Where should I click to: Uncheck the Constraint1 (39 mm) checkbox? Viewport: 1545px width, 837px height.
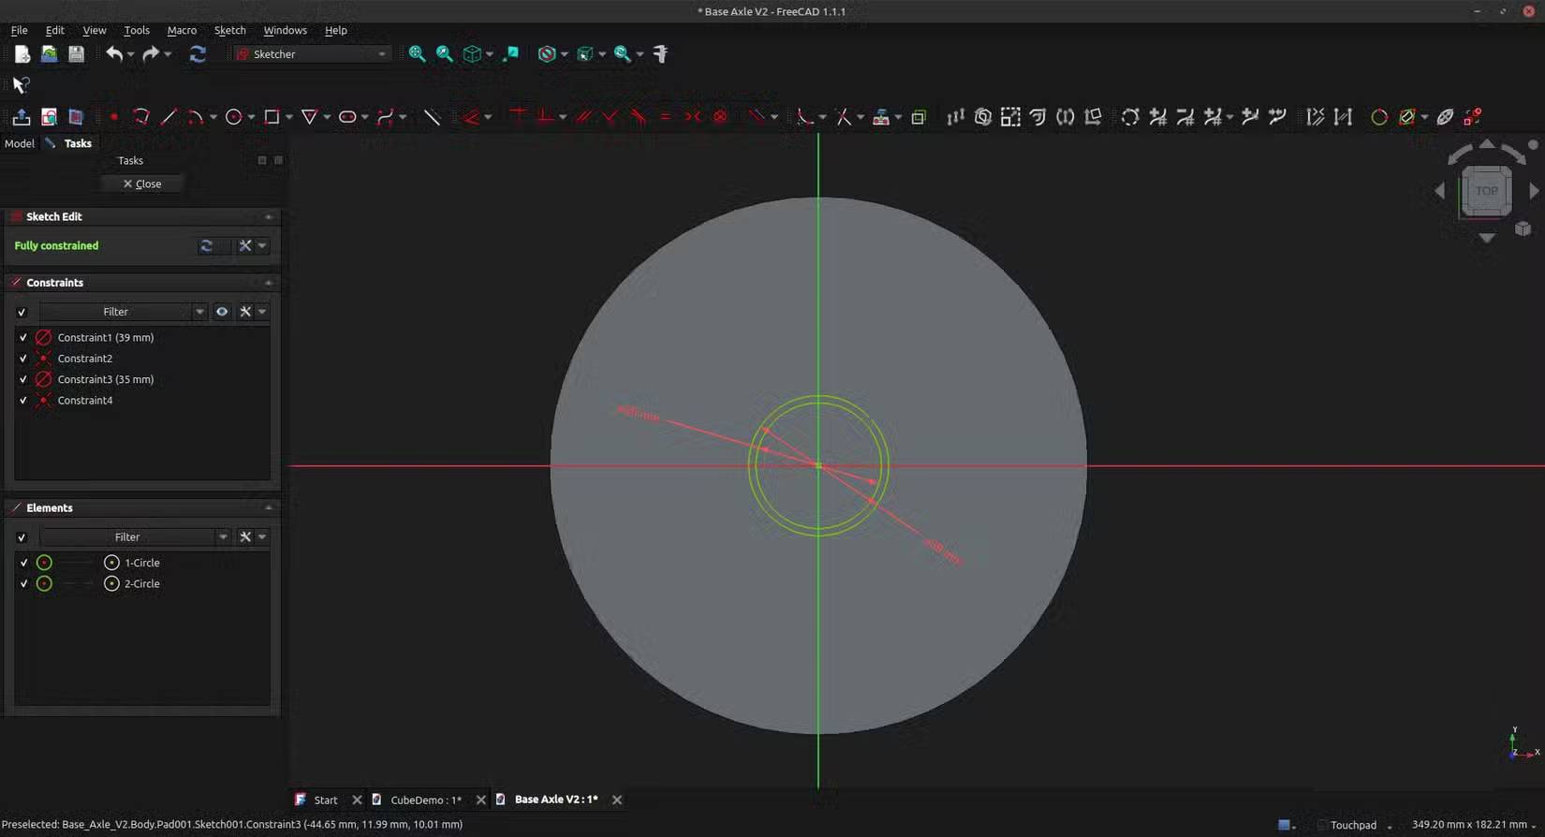pos(23,338)
